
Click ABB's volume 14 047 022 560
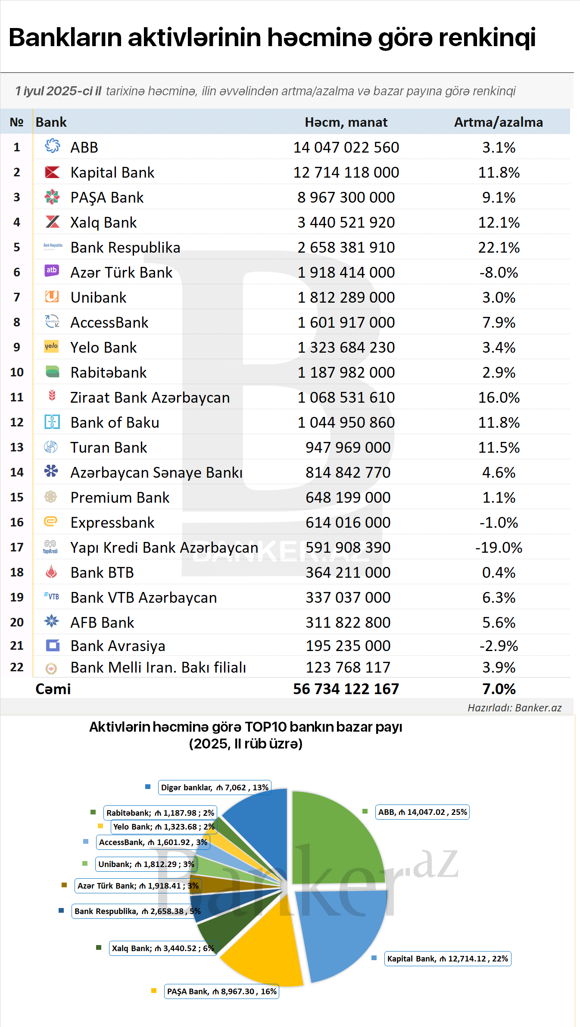(346, 147)
